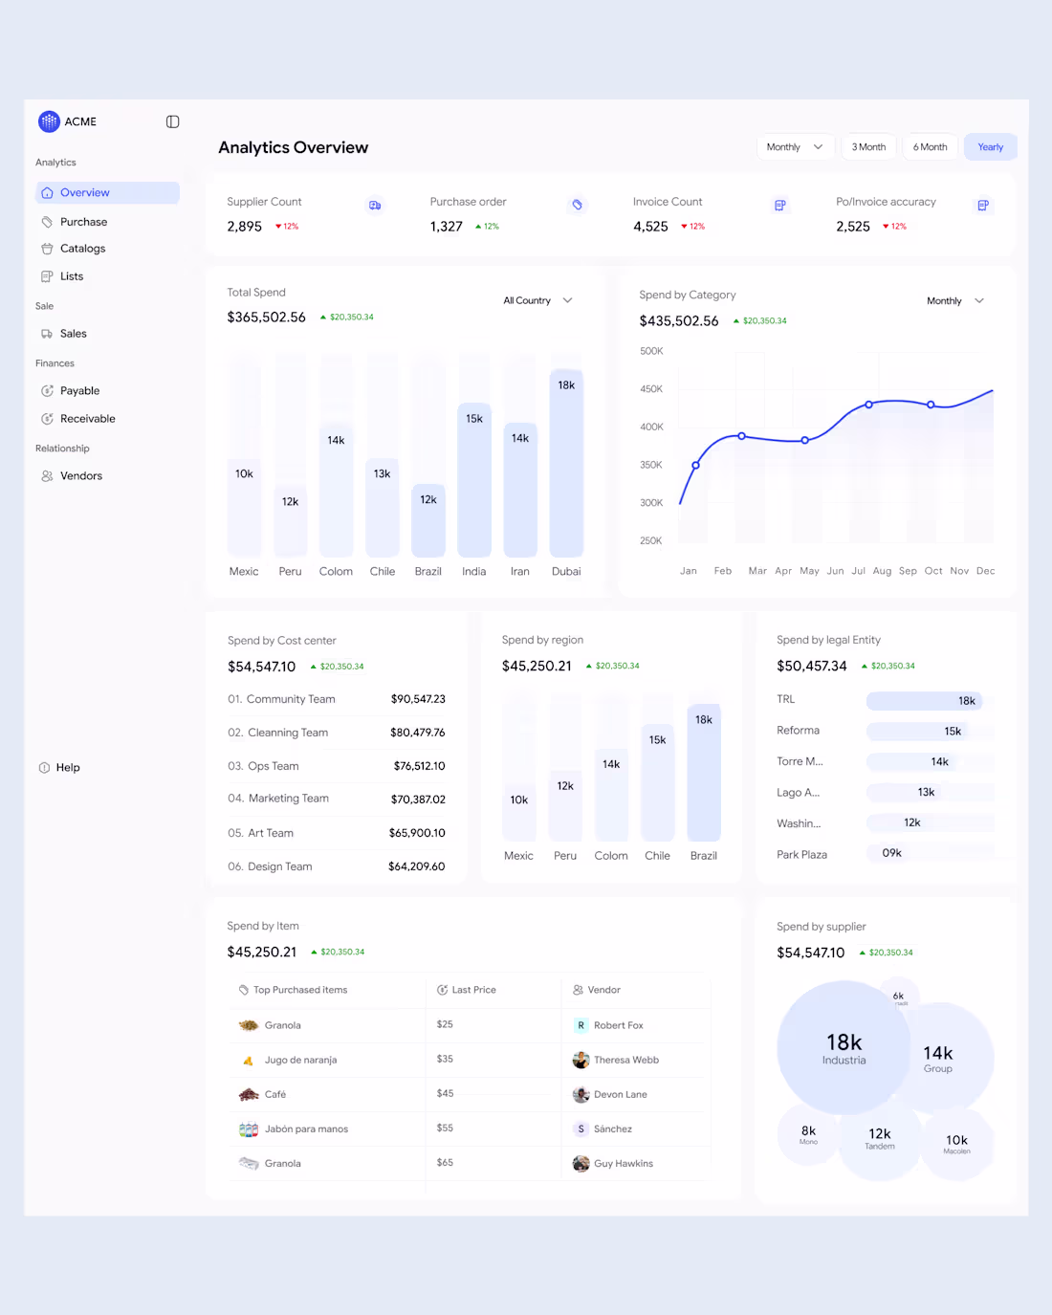
Task: Click the Reforma 15k progress bar
Action: [x=918, y=731]
